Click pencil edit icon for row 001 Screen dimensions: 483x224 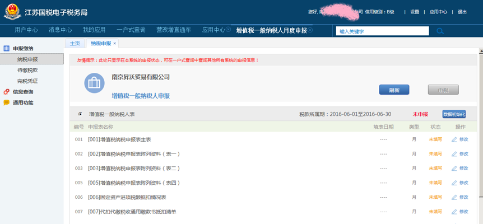(x=454, y=139)
